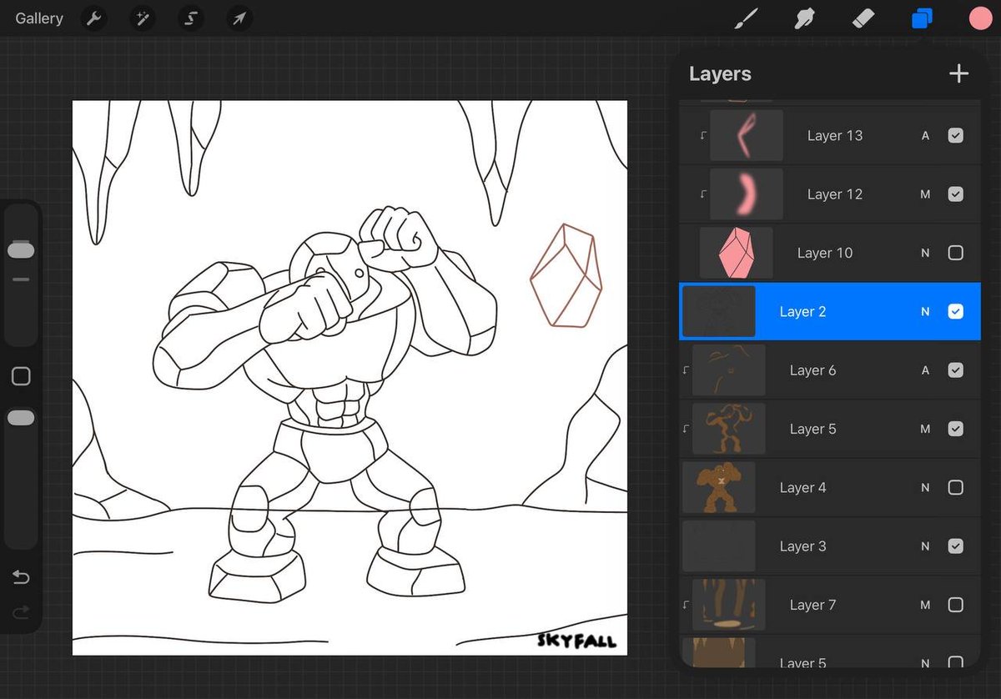Hide Layer 5 with M blend mode
The height and width of the screenshot is (699, 1001).
[956, 429]
